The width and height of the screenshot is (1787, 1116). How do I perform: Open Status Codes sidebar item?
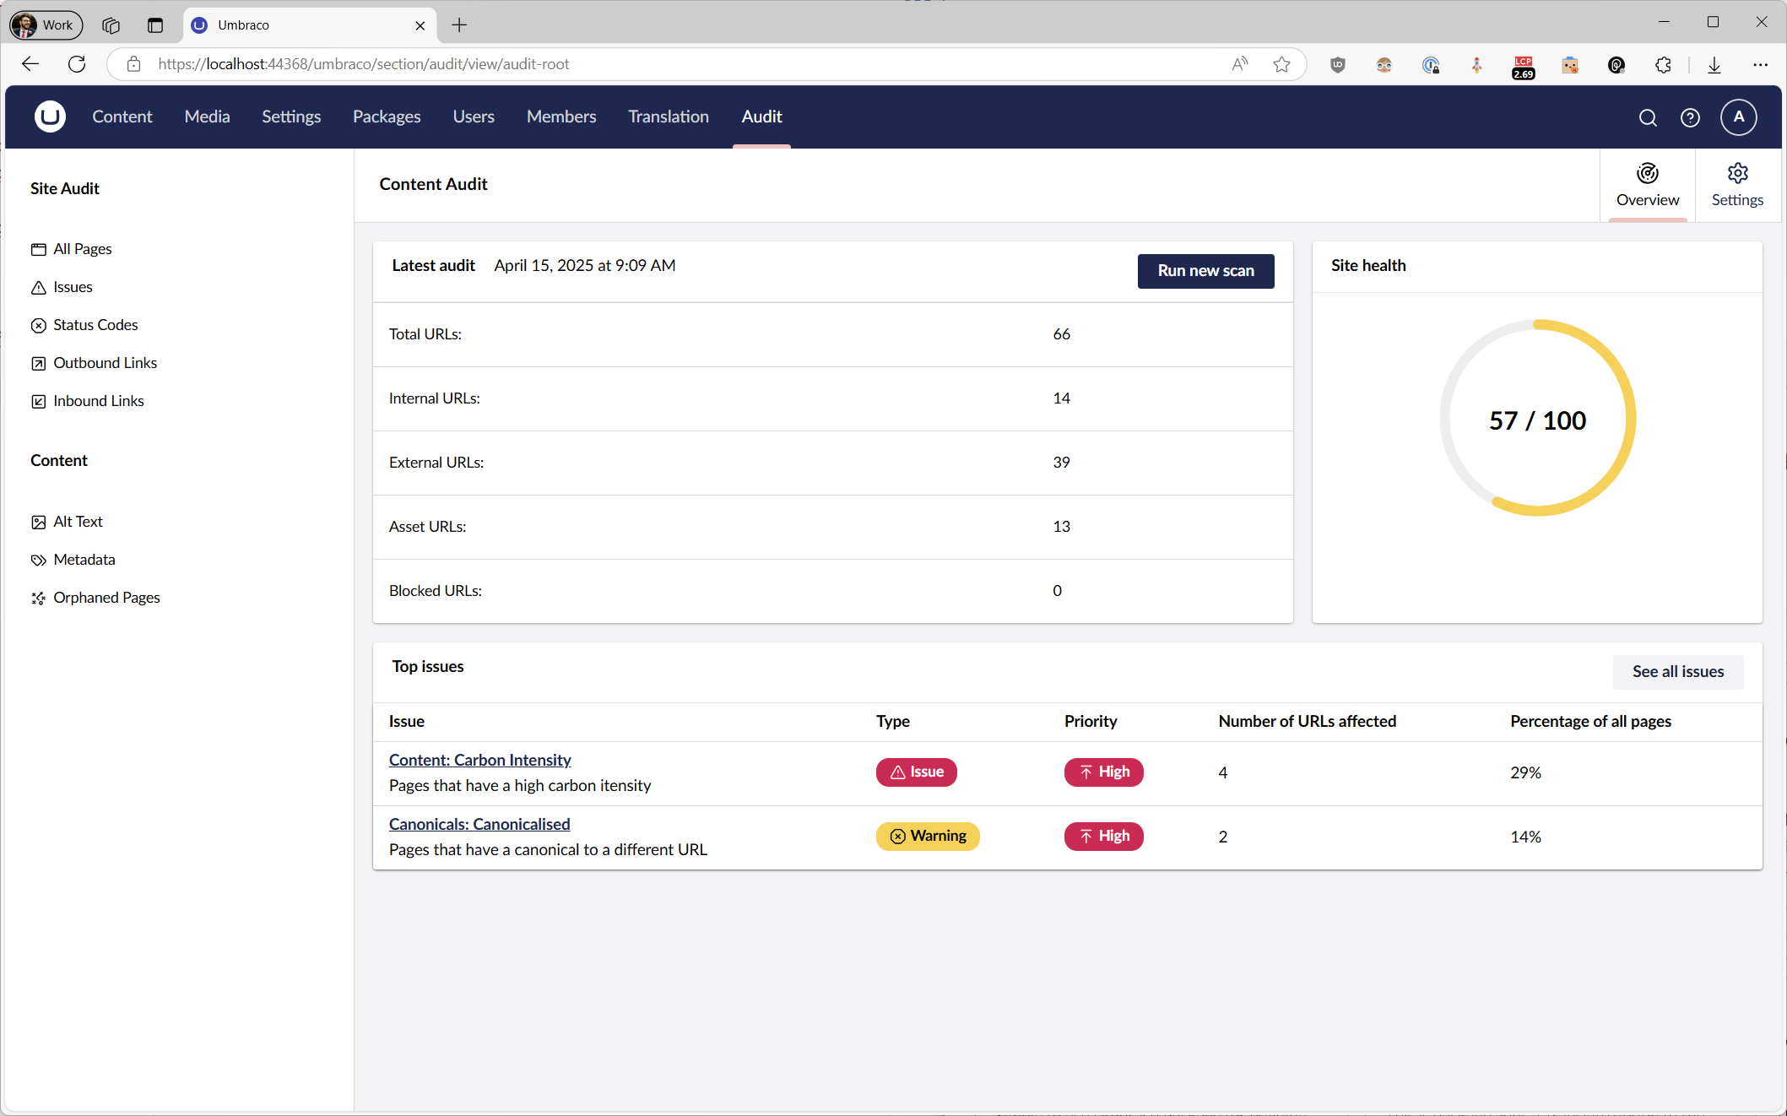click(95, 325)
